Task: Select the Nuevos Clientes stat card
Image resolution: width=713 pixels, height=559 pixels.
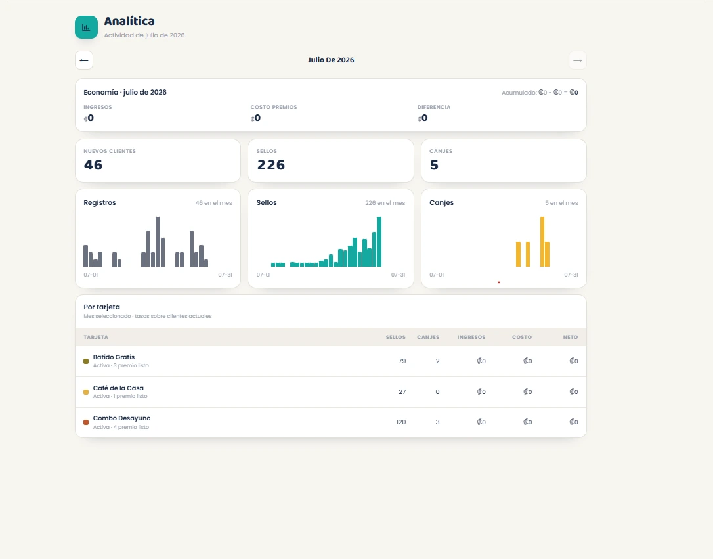Action: point(158,160)
